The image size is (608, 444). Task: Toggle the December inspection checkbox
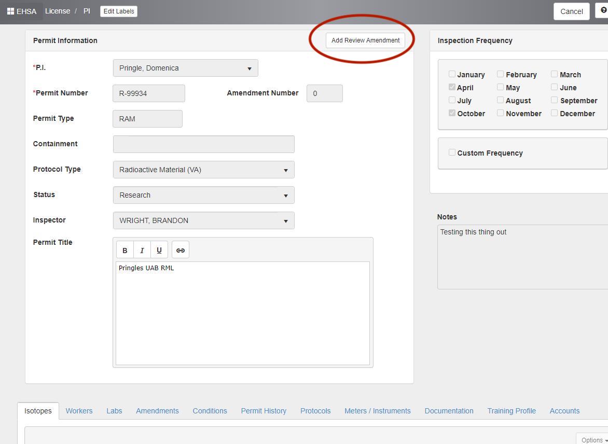(x=554, y=113)
